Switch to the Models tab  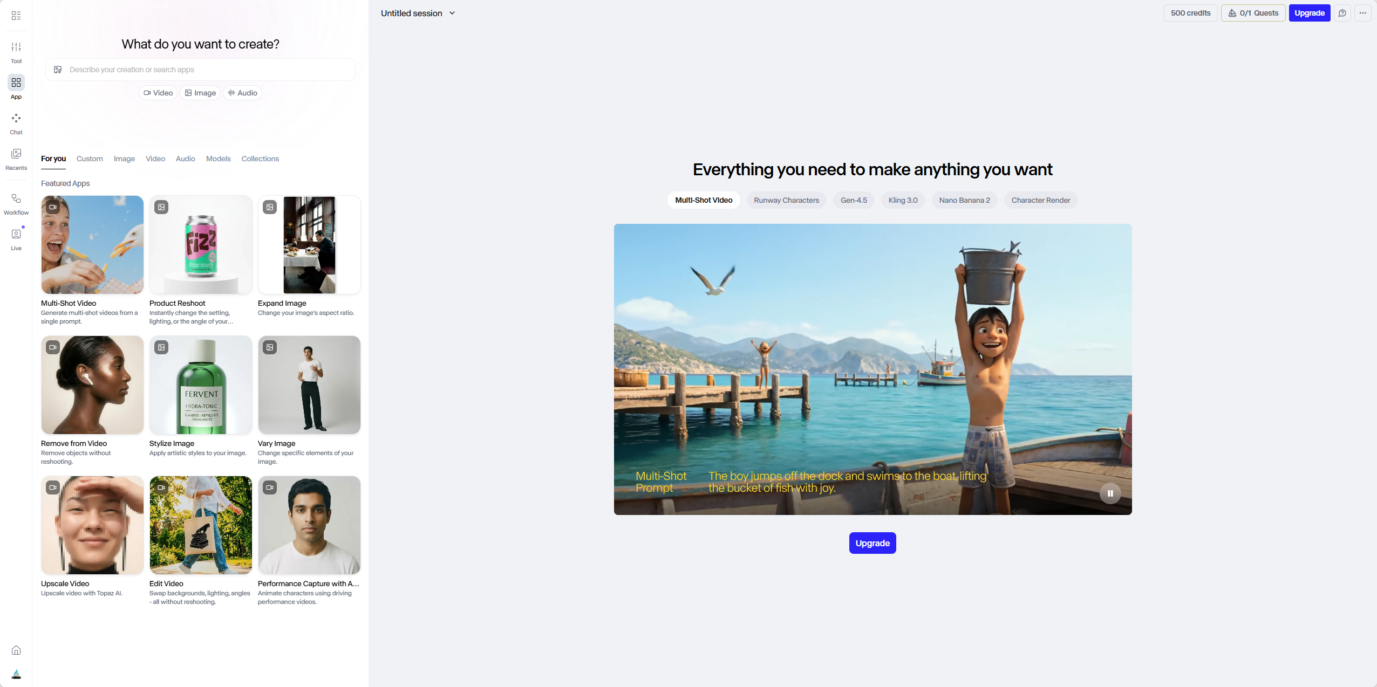218,159
